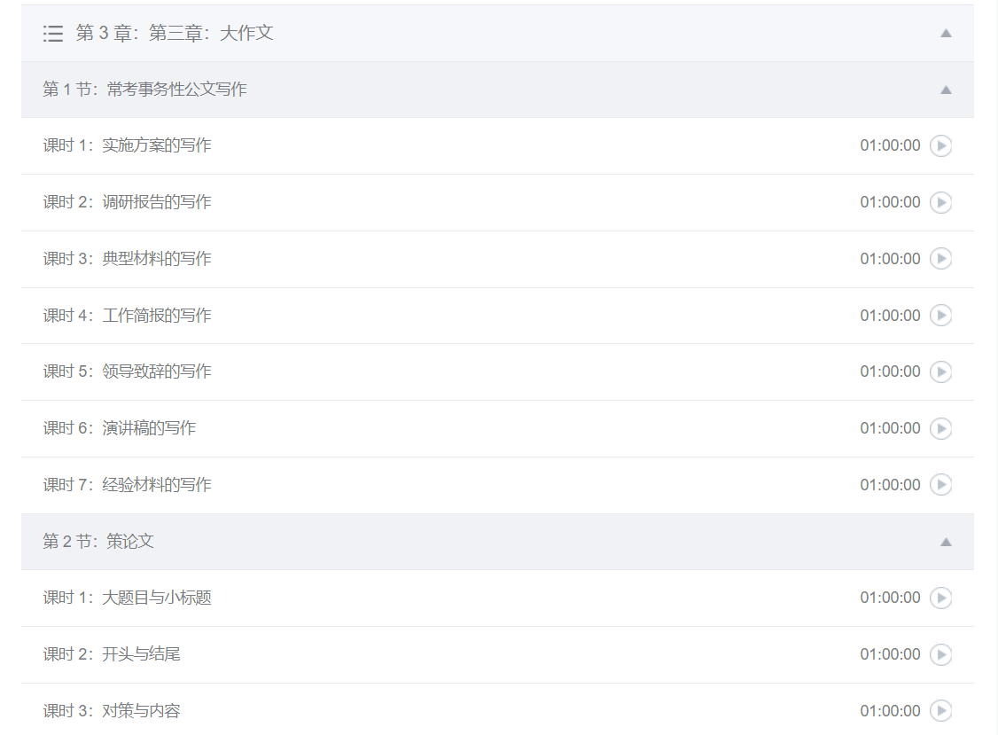This screenshot has height=735, width=998.
Task: Play lesson 调研报告的写作
Action: pos(940,202)
